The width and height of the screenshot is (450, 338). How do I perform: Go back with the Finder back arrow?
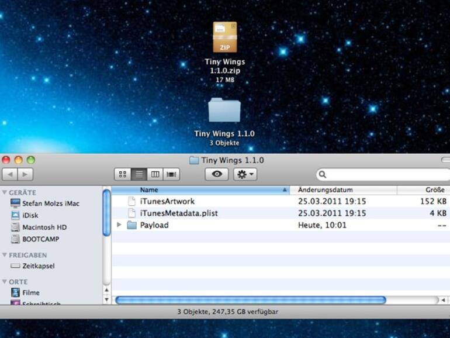coord(10,174)
